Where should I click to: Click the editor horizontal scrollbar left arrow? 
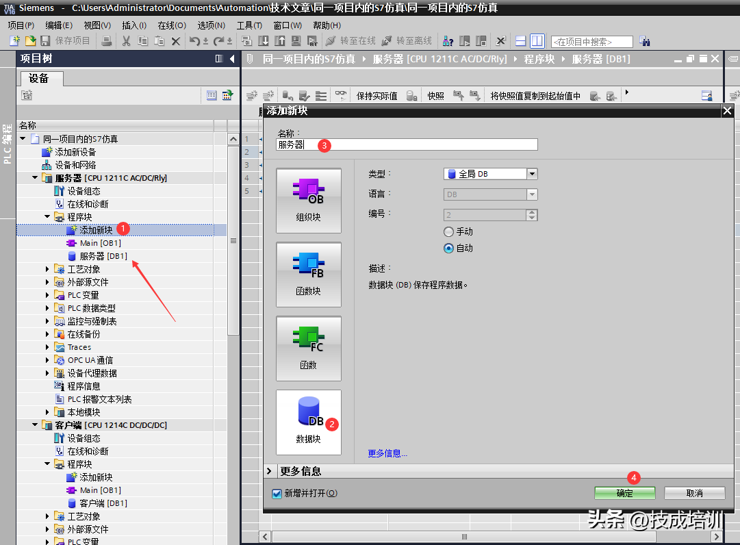pyautogui.click(x=265, y=537)
